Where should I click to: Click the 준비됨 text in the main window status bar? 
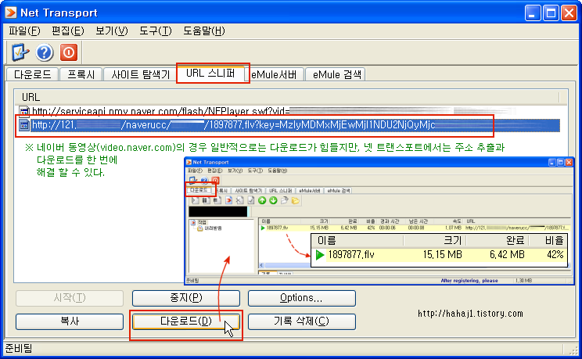(19, 349)
